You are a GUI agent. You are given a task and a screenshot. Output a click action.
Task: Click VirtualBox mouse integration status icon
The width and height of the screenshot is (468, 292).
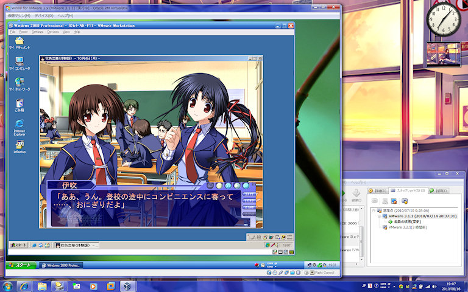pyautogui.click(x=307, y=273)
